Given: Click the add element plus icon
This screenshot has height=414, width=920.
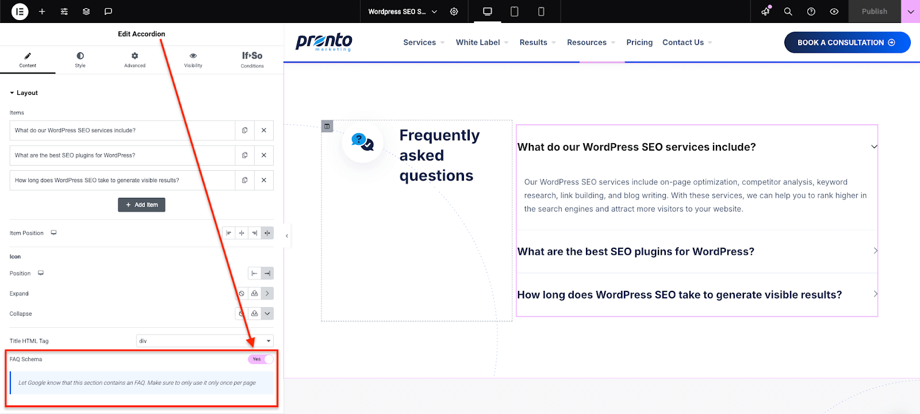Looking at the screenshot, I should 42,11.
